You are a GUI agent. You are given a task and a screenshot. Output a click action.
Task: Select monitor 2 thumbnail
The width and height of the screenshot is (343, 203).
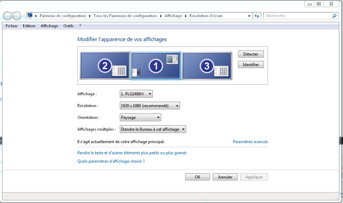[105, 66]
